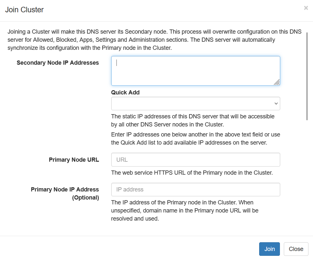Click the "Enter IP addresses one below another" hint
Viewport: 313px width, 261px height.
pyautogui.click(x=196, y=138)
